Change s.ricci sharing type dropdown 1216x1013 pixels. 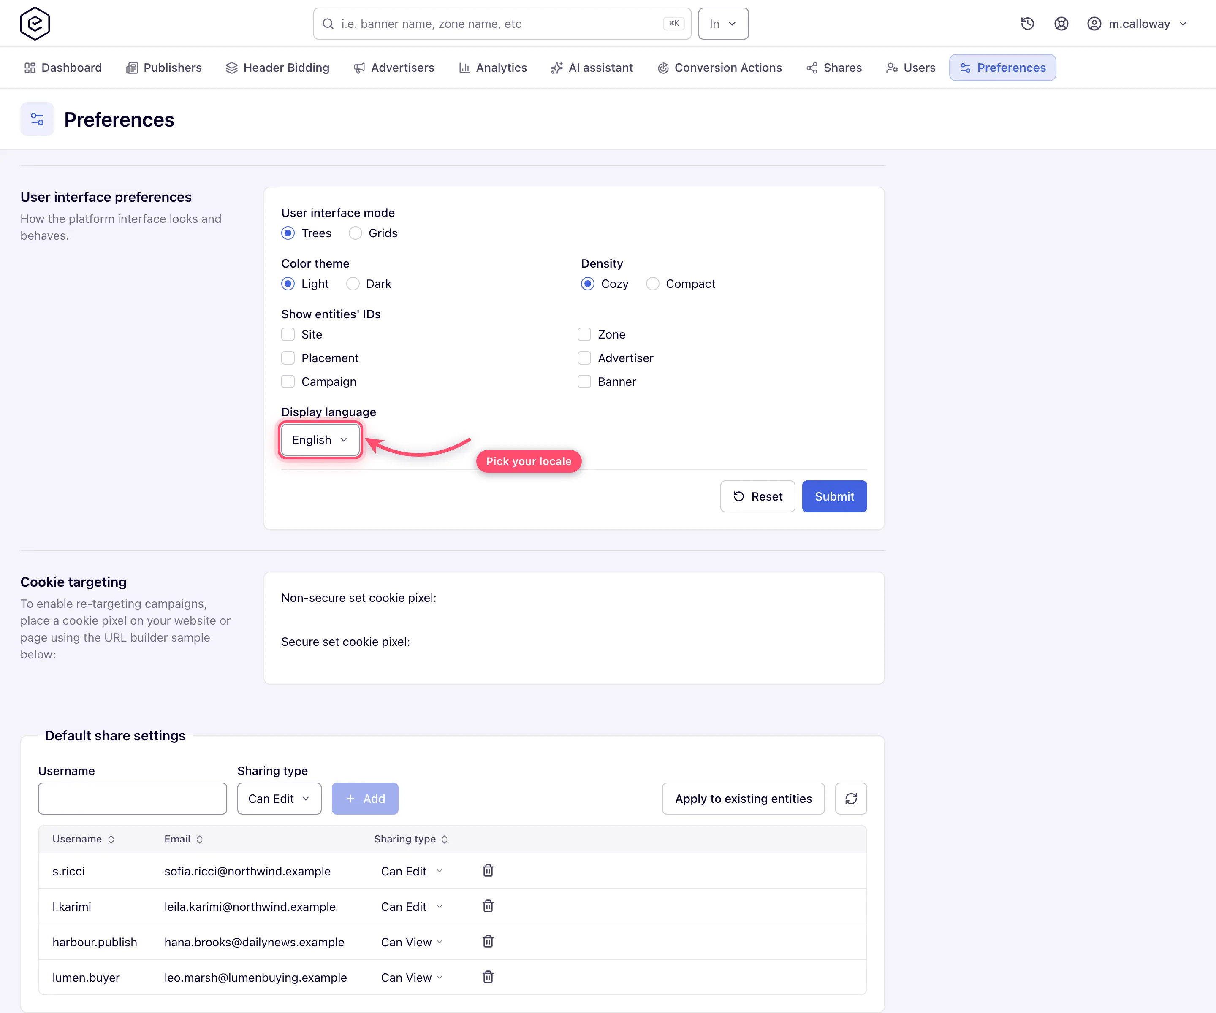point(412,871)
